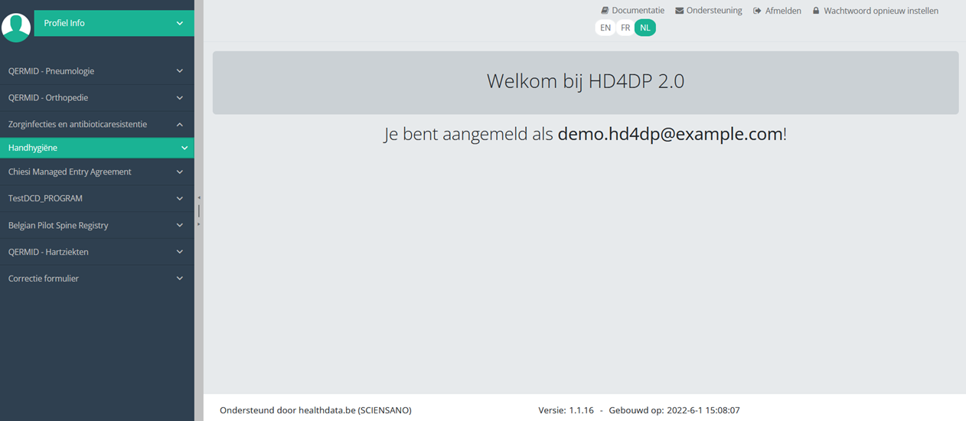This screenshot has width=966, height=421.
Task: Select the NL language option
Action: pos(645,28)
